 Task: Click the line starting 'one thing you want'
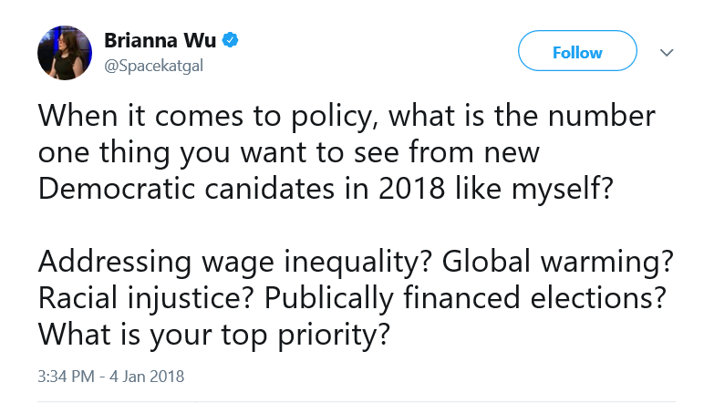[x=289, y=153]
